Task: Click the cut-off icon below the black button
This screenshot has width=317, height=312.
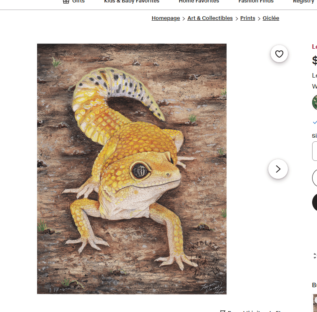Action: click(x=315, y=256)
